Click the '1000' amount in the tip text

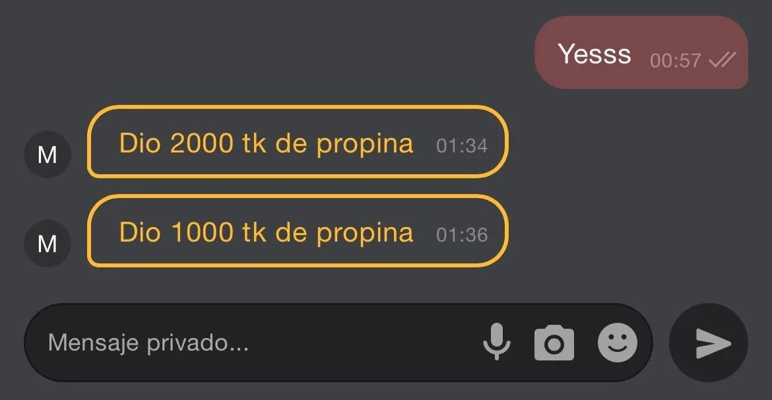(x=201, y=232)
